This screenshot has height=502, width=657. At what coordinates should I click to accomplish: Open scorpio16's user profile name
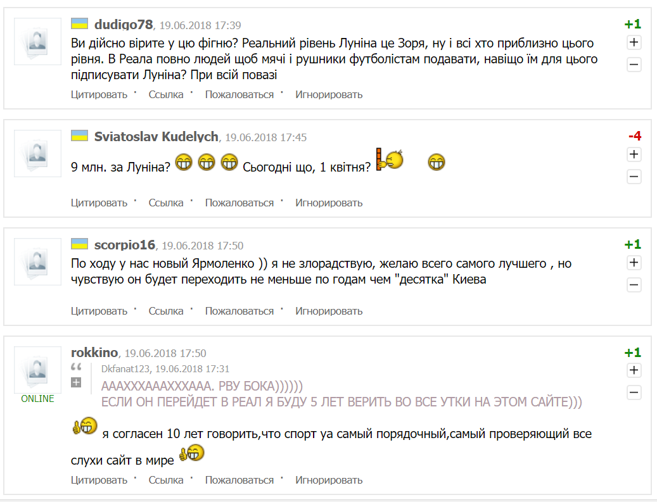coord(124,245)
